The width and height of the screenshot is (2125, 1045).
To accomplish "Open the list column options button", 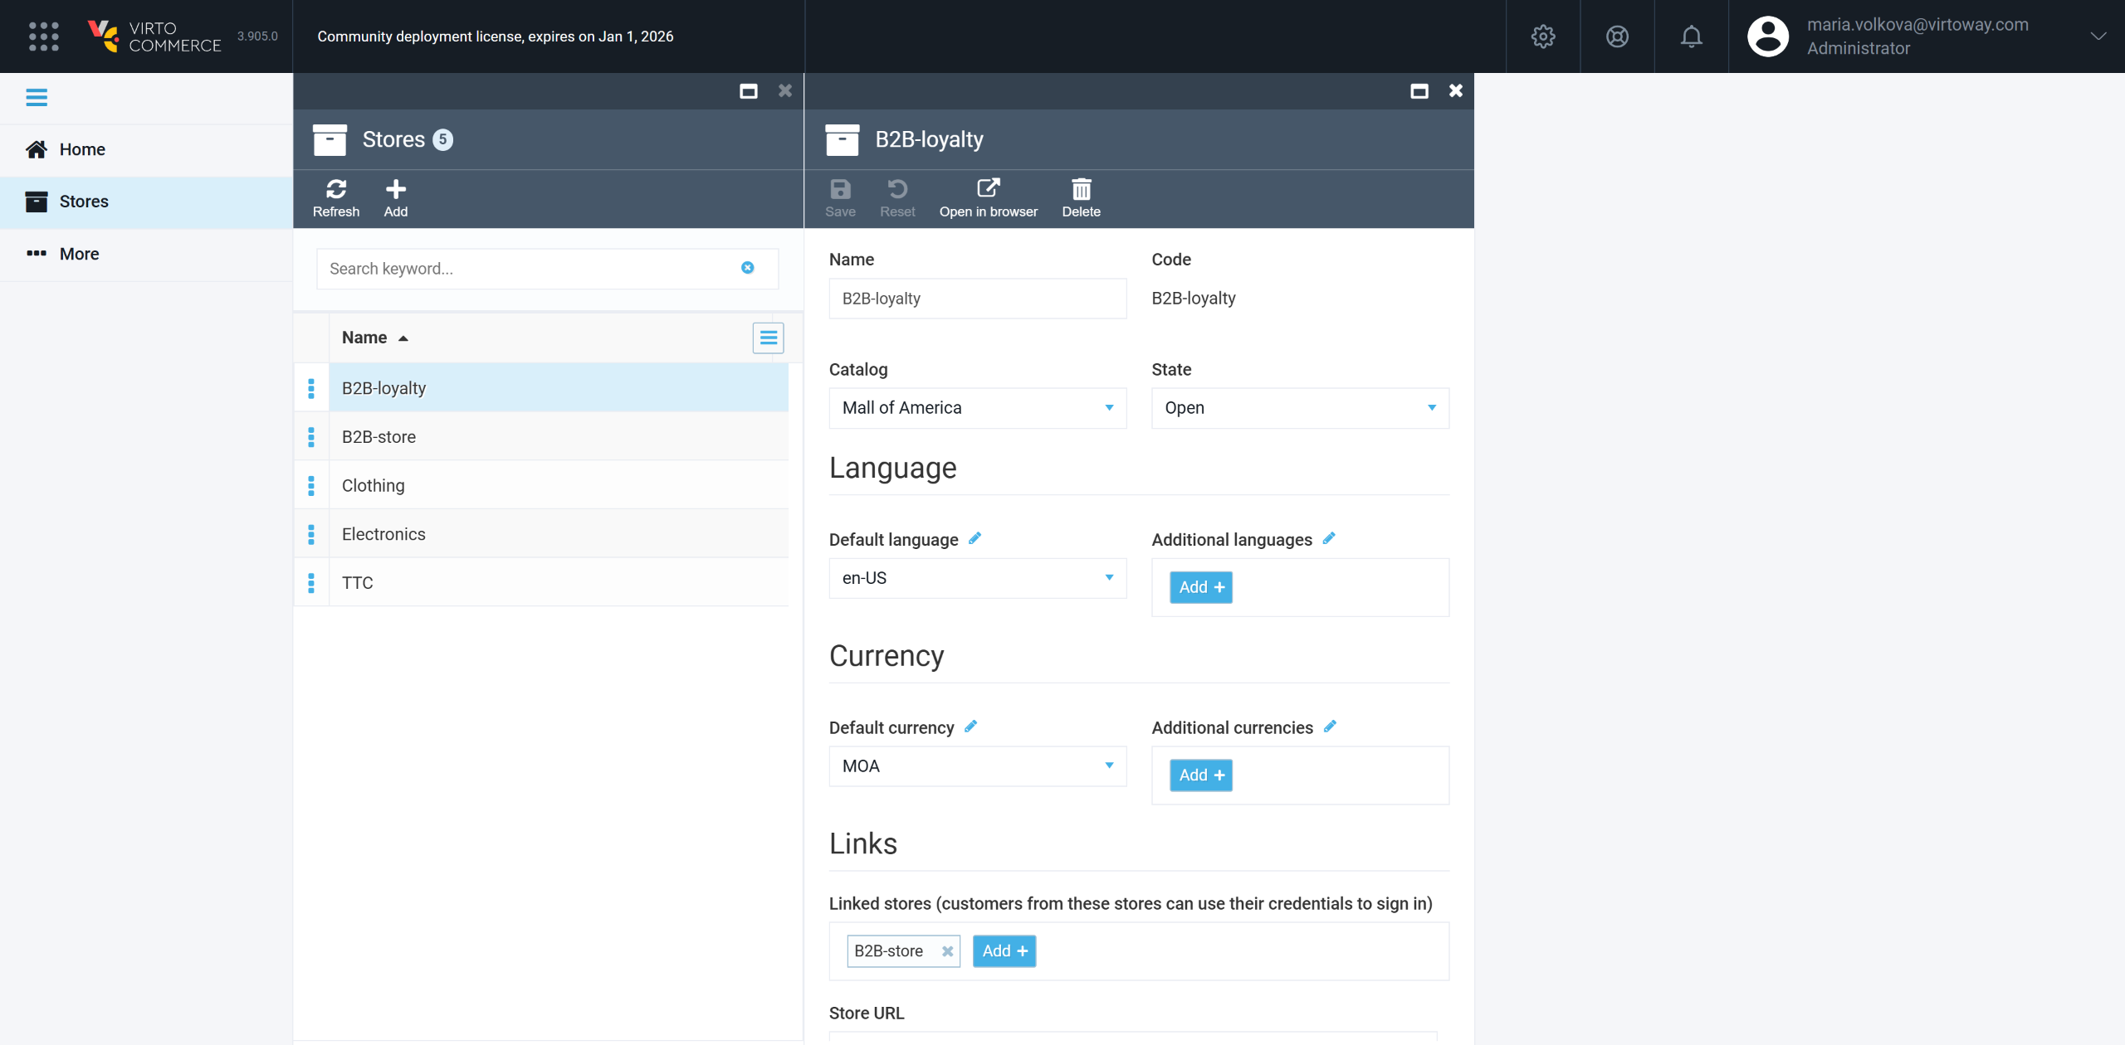I will pos(768,338).
